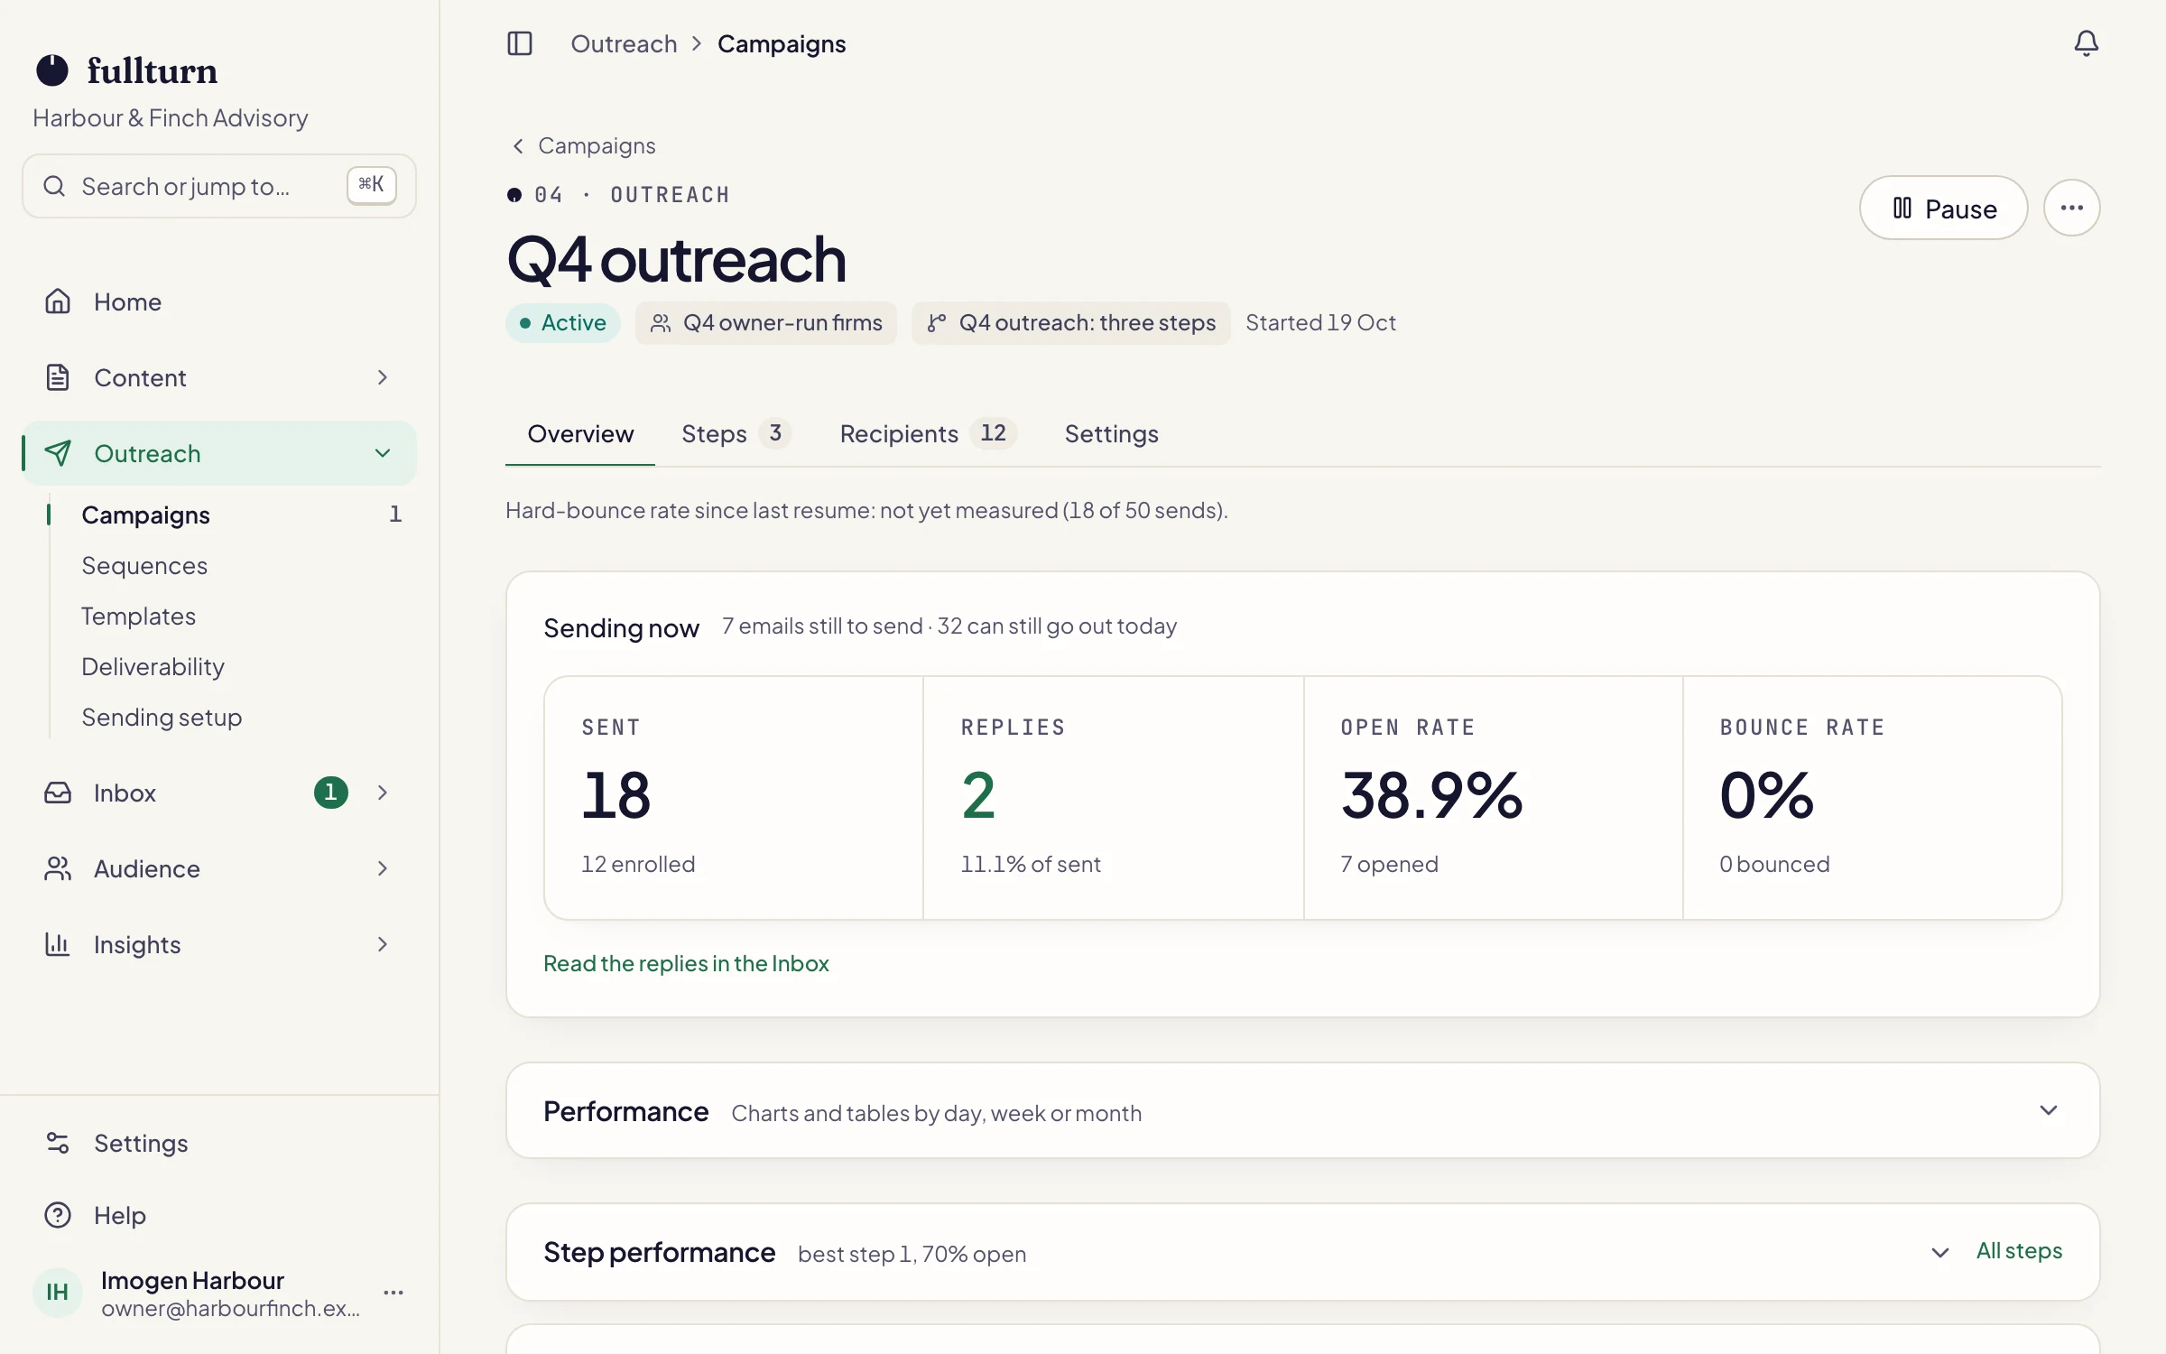Screen dimensions: 2166x1354
Task: Click the Audience people icon
Action: [58, 868]
